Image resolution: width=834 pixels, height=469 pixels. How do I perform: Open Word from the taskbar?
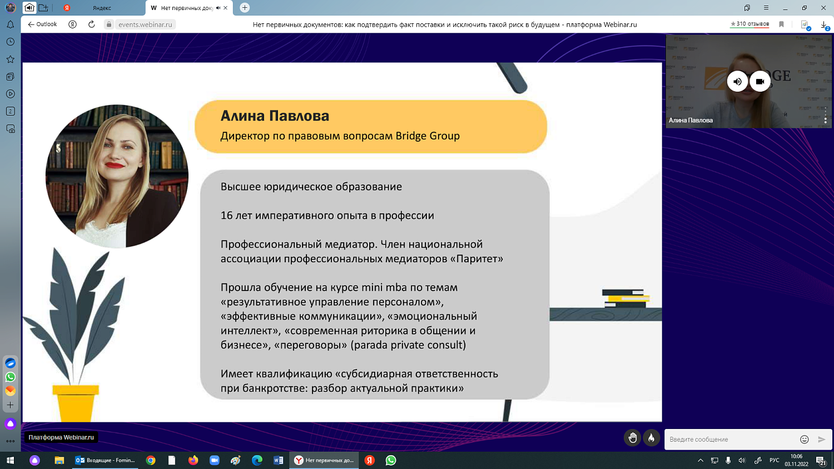pos(279,460)
